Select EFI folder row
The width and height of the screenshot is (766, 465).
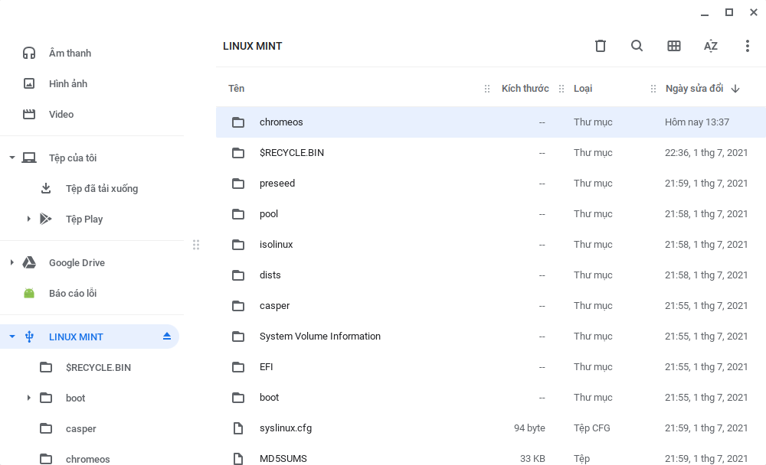click(491, 367)
